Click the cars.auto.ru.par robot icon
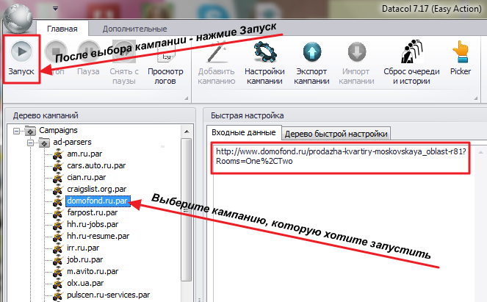This screenshot has height=302, width=487. click(58, 166)
